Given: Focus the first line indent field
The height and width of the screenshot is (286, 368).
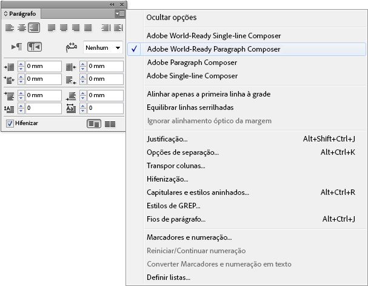Looking at the screenshot, I should [x=44, y=79].
